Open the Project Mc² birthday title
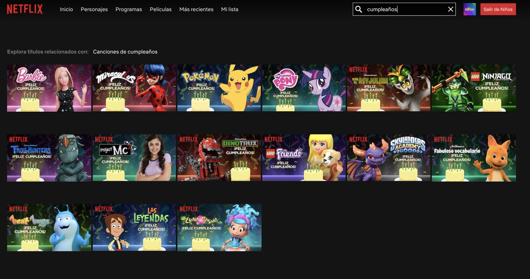The height and width of the screenshot is (279, 530). click(134, 158)
